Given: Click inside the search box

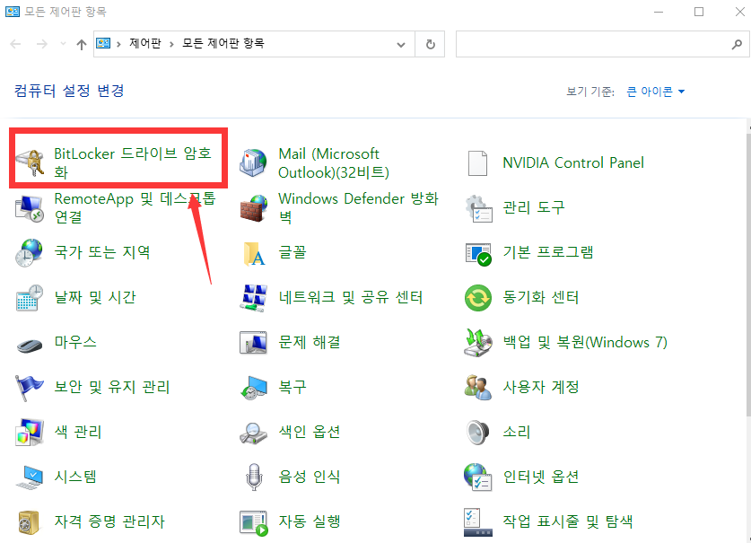Looking at the screenshot, I should coord(592,43).
